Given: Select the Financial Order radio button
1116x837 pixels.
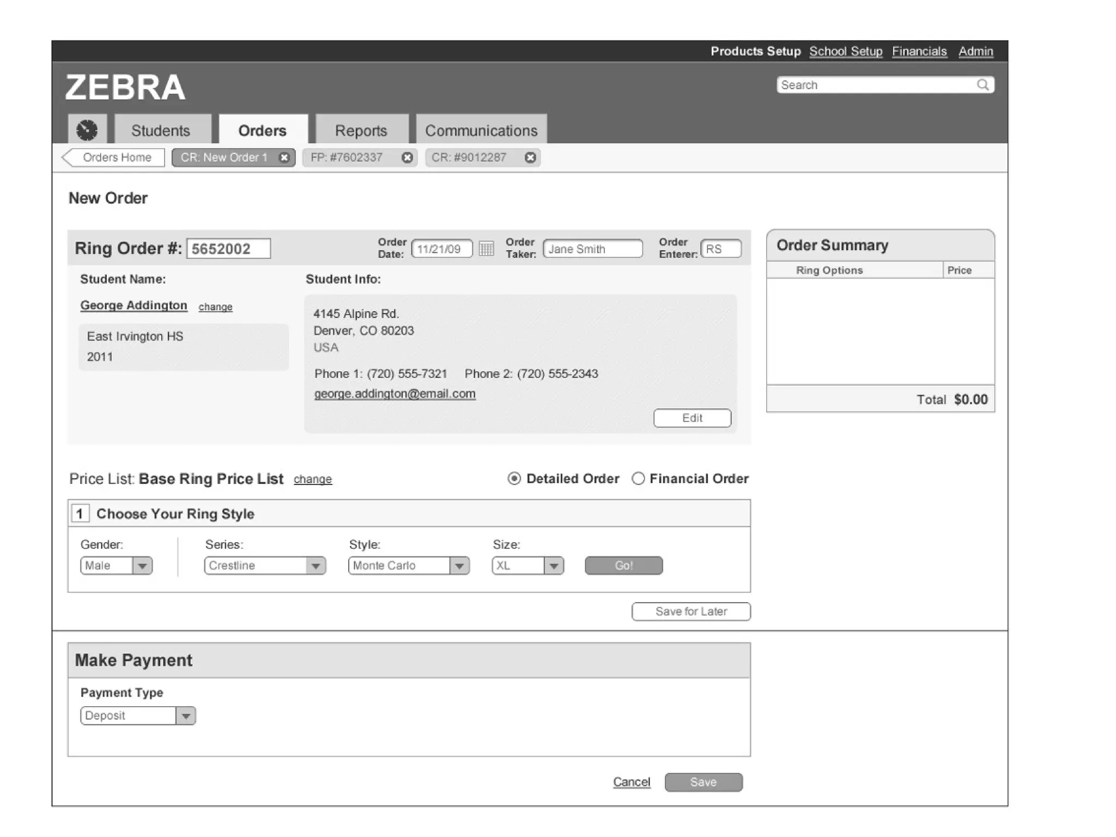Looking at the screenshot, I should [x=638, y=478].
